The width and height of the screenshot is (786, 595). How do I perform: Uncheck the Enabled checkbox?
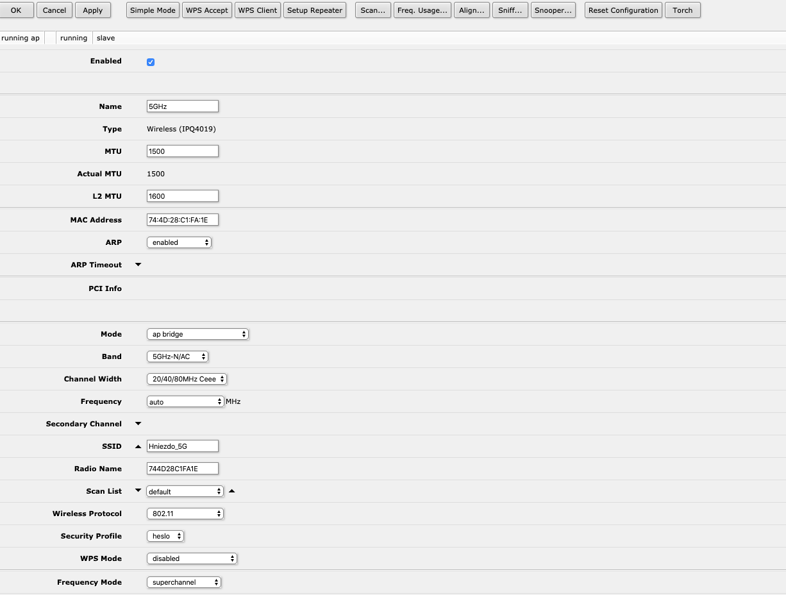pos(151,62)
